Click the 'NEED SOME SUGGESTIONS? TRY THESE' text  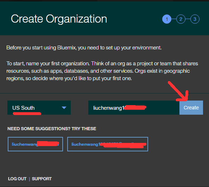[52, 128]
